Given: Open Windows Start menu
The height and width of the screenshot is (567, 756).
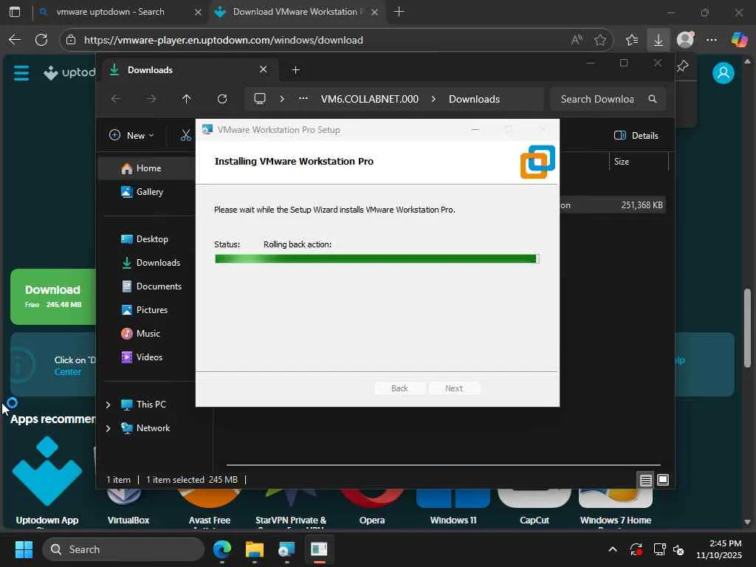Looking at the screenshot, I should point(24,549).
